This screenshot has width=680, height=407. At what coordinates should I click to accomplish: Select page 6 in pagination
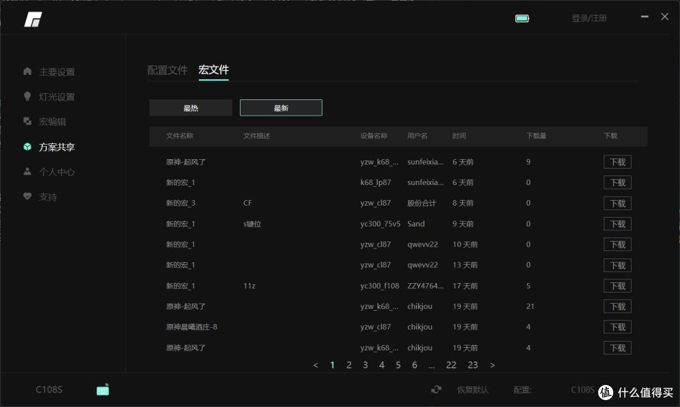[x=414, y=365]
